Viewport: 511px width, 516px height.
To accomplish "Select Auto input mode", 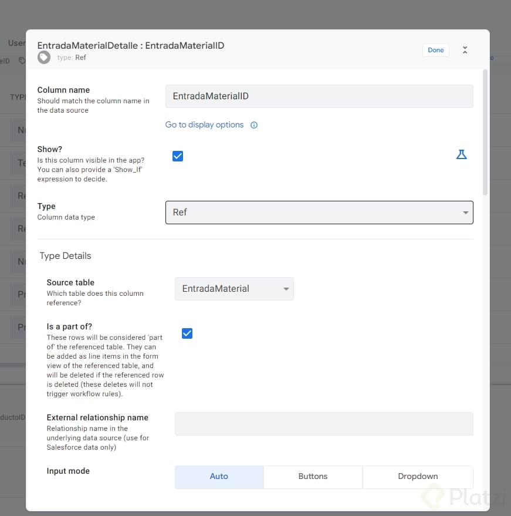I will (x=219, y=477).
